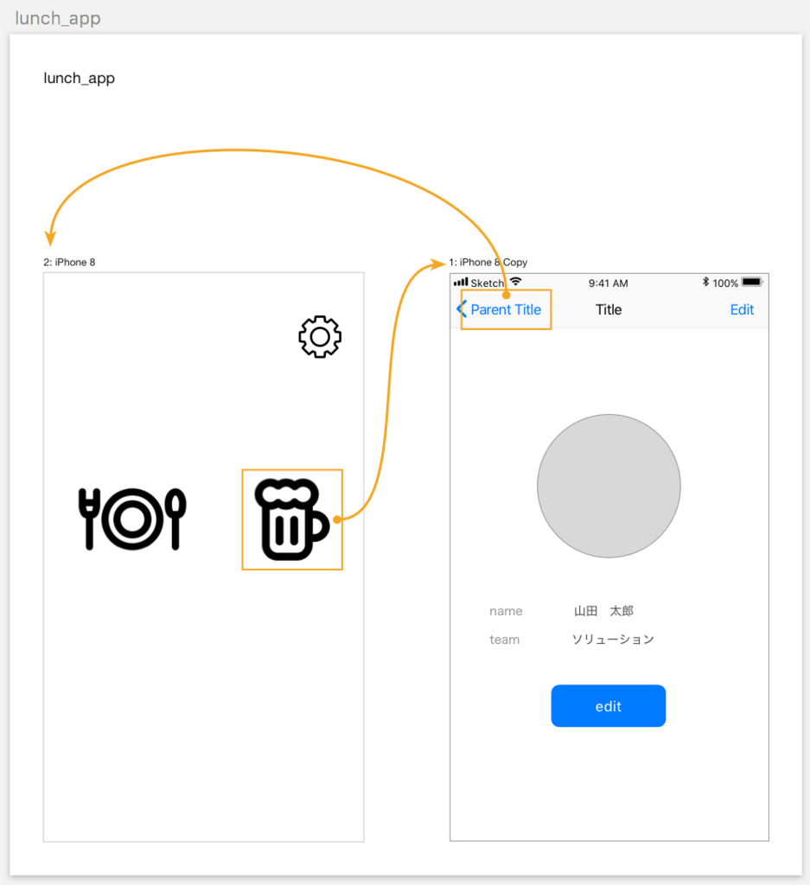
Task: Select the artboard label '1: iPhone 8 Copy'
Action: click(488, 262)
